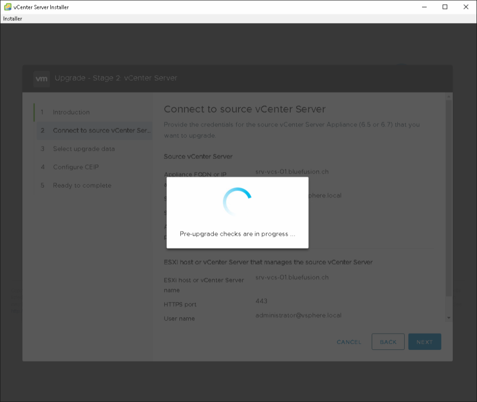The image size is (477, 402).
Task: Open the Configure CEIP step
Action: click(75, 167)
